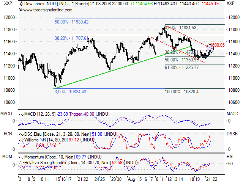Select the Williams %R indicator line icon
Image resolution: width=243 pixels, height=182 pixels.
coord(21,140)
